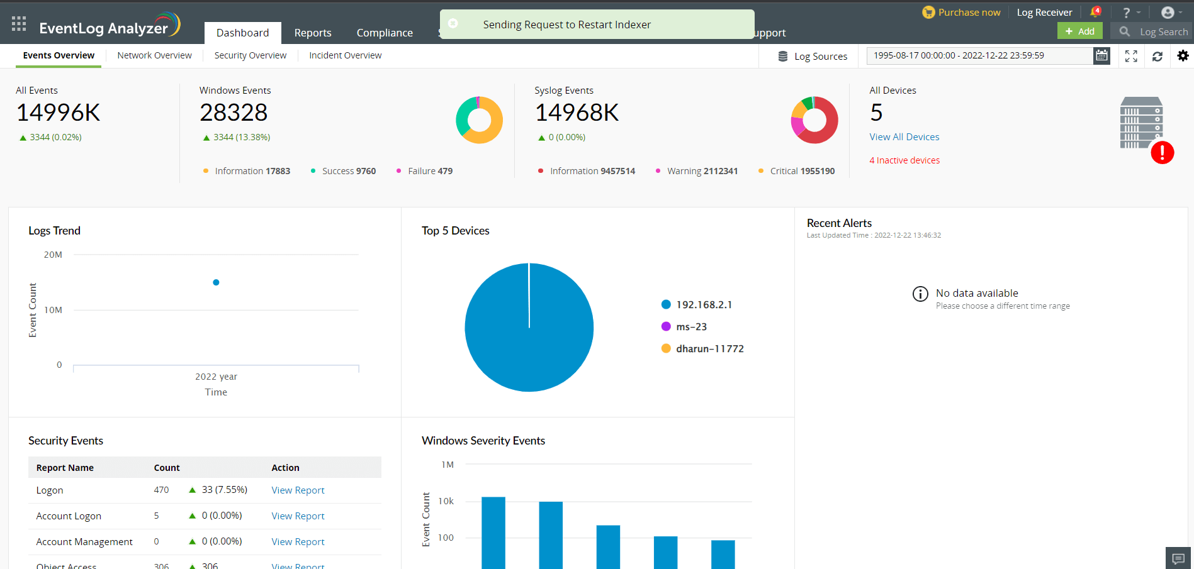
Task: Click the green Add button
Action: click(x=1079, y=30)
